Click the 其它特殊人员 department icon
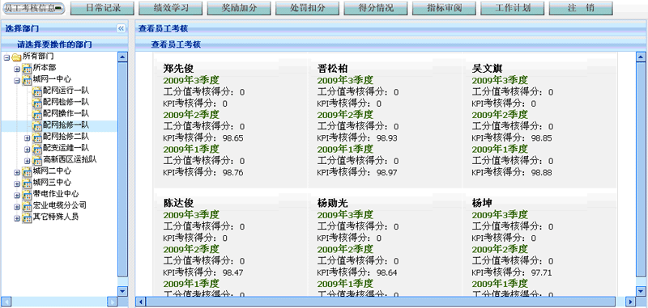Viewport: 648px width, 308px height. [27, 217]
